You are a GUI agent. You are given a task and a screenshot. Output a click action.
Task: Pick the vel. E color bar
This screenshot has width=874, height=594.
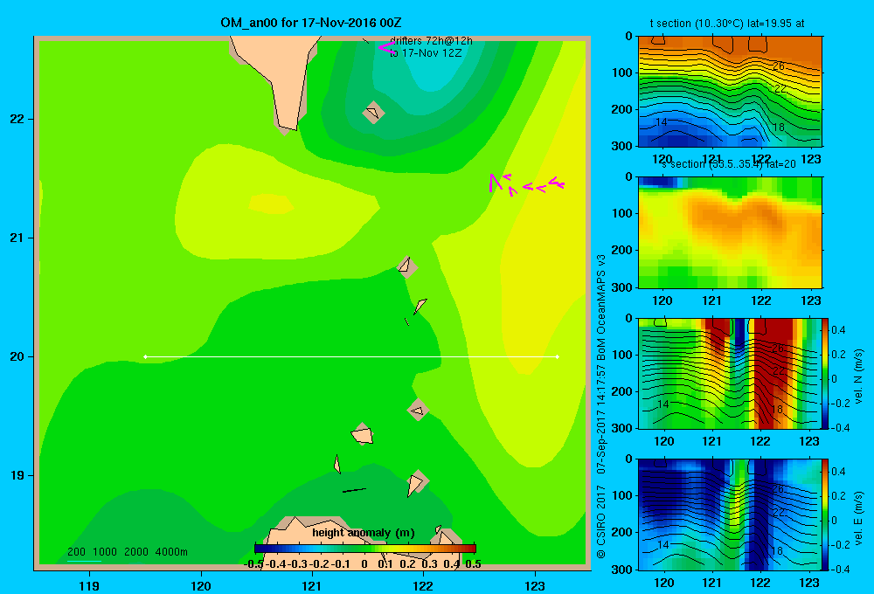[825, 515]
